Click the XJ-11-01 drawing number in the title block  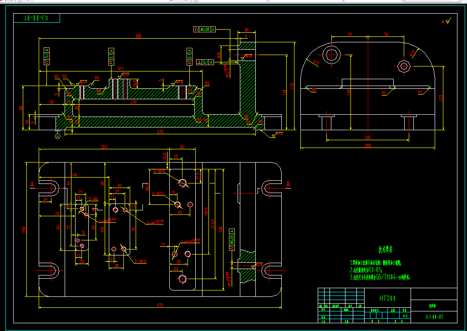point(434,317)
